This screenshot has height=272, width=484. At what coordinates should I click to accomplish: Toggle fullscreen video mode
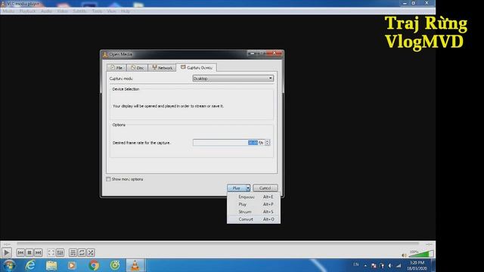coord(51,252)
